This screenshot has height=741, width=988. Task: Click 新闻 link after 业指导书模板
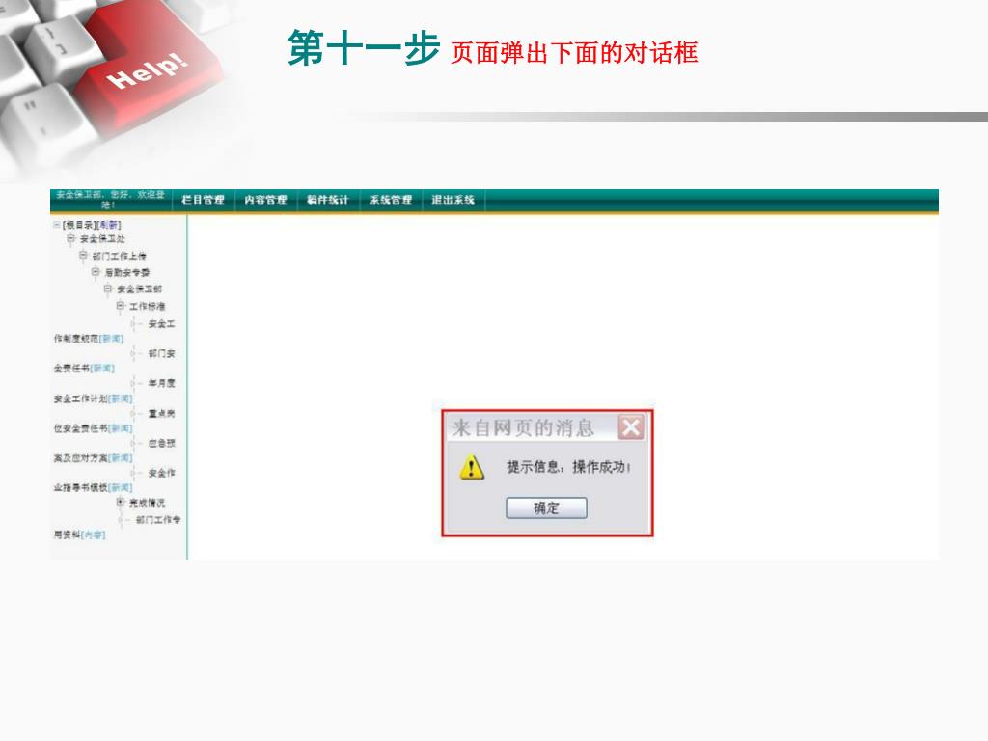point(121,487)
